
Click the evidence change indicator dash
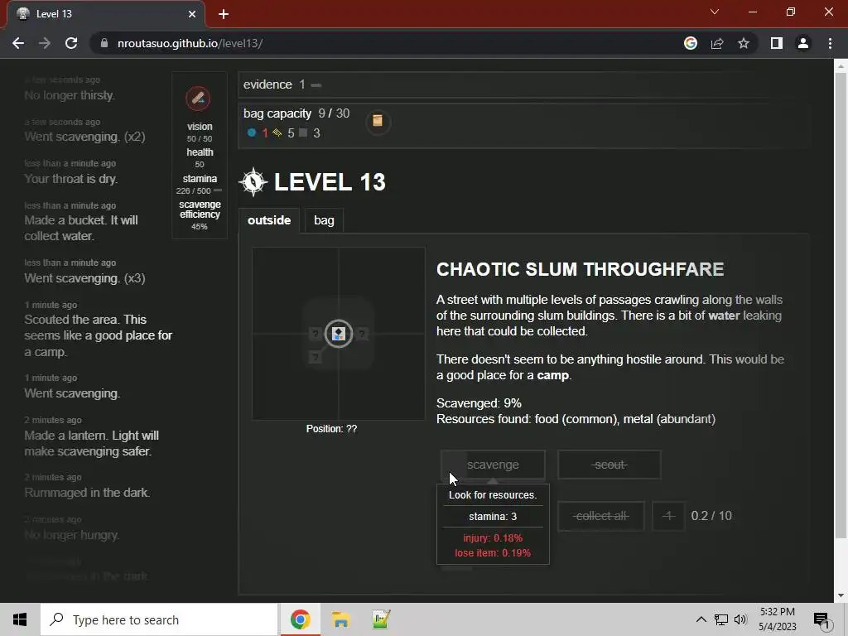point(316,85)
